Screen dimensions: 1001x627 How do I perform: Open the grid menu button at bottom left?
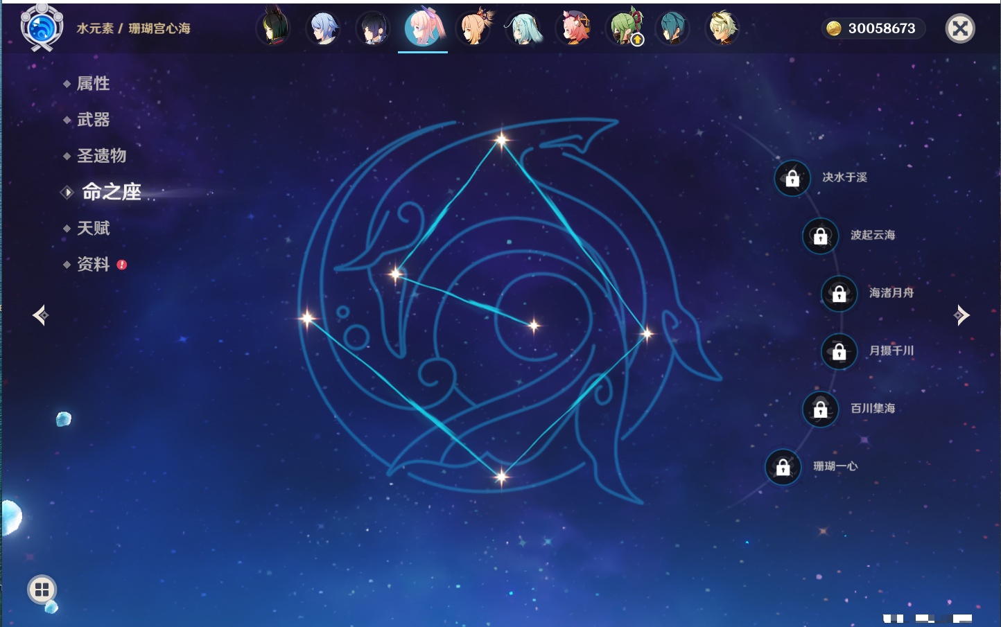(x=42, y=590)
